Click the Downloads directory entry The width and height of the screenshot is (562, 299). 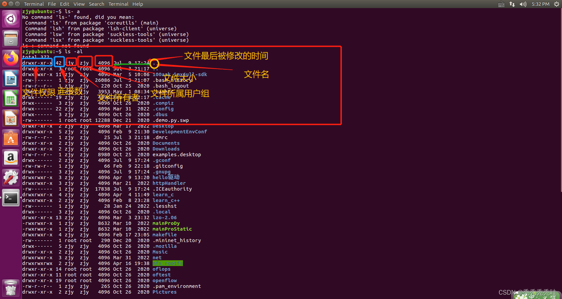click(166, 149)
